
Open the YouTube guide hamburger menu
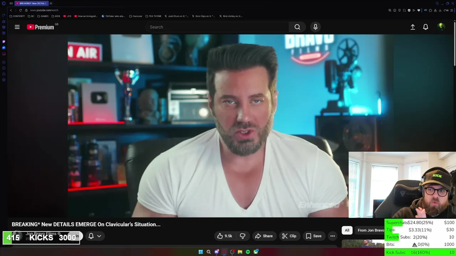coord(17,27)
